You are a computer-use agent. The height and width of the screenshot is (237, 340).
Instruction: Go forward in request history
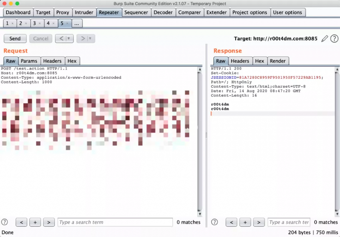pyautogui.click(x=83, y=39)
